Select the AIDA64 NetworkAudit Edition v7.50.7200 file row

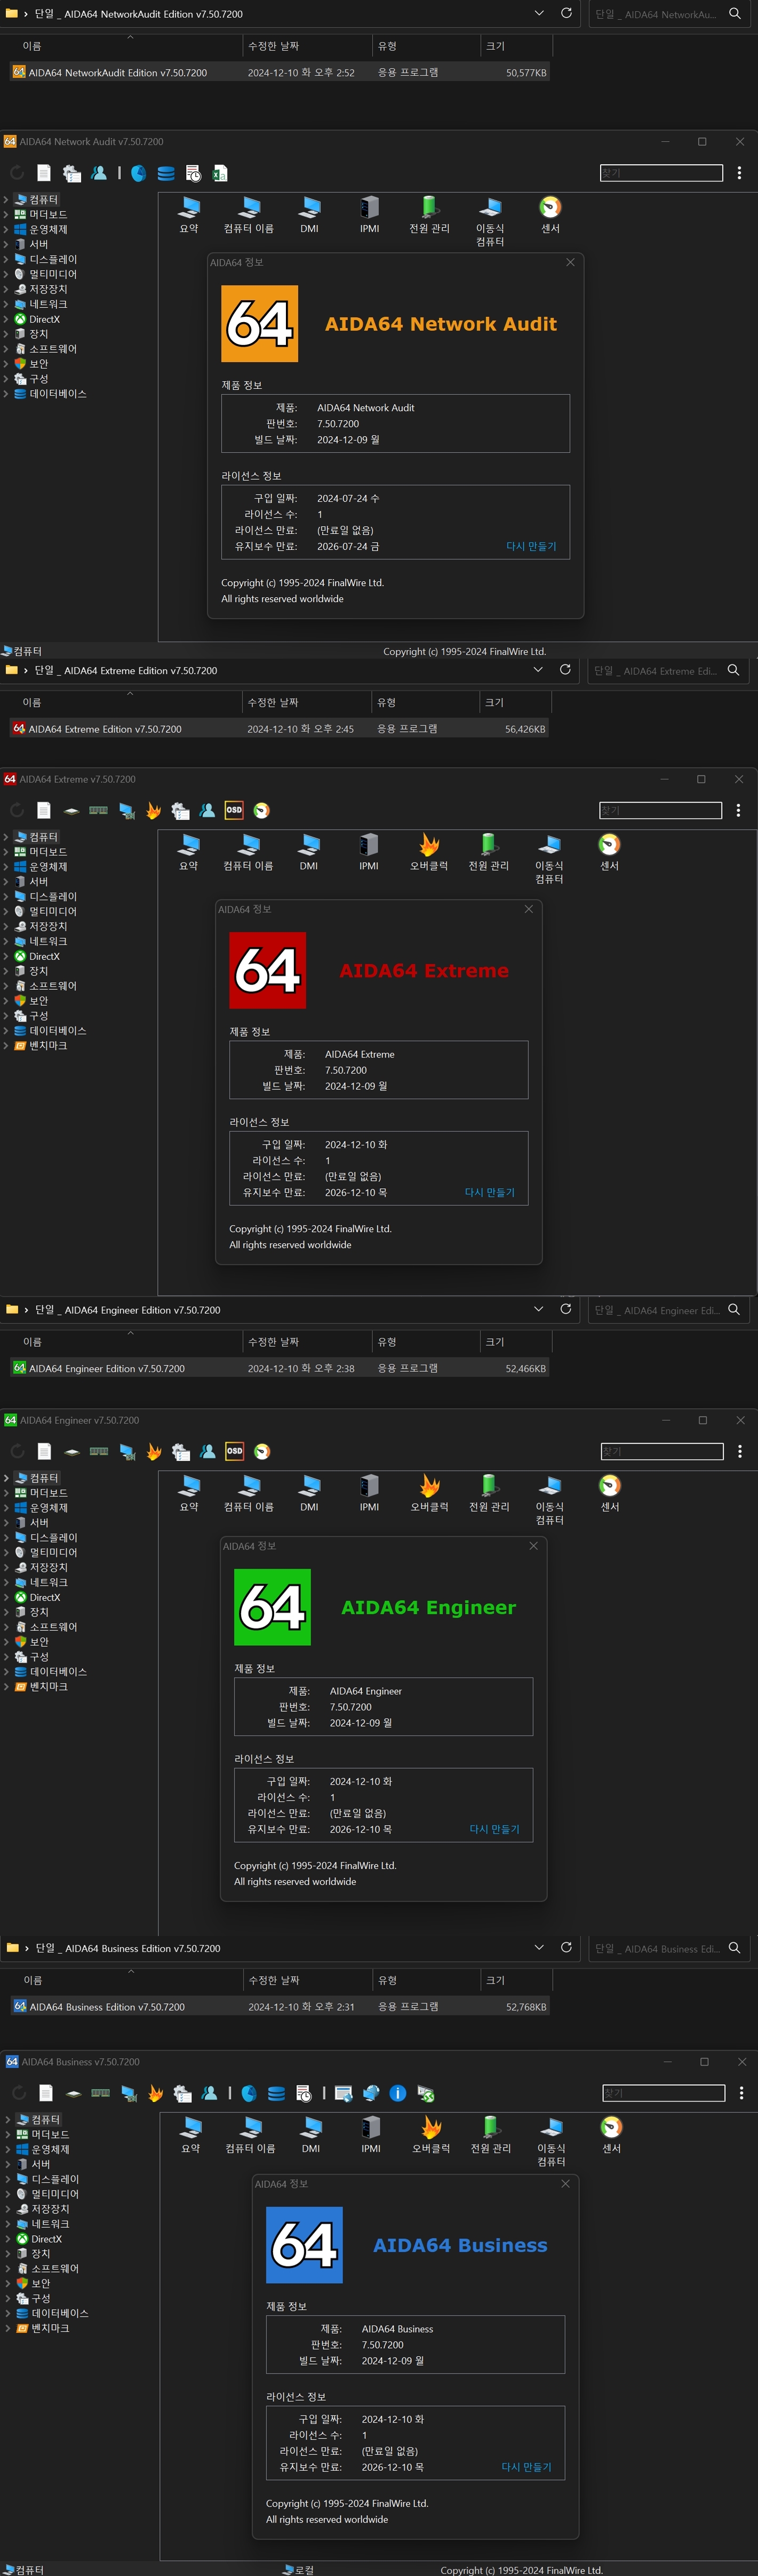coord(279,73)
